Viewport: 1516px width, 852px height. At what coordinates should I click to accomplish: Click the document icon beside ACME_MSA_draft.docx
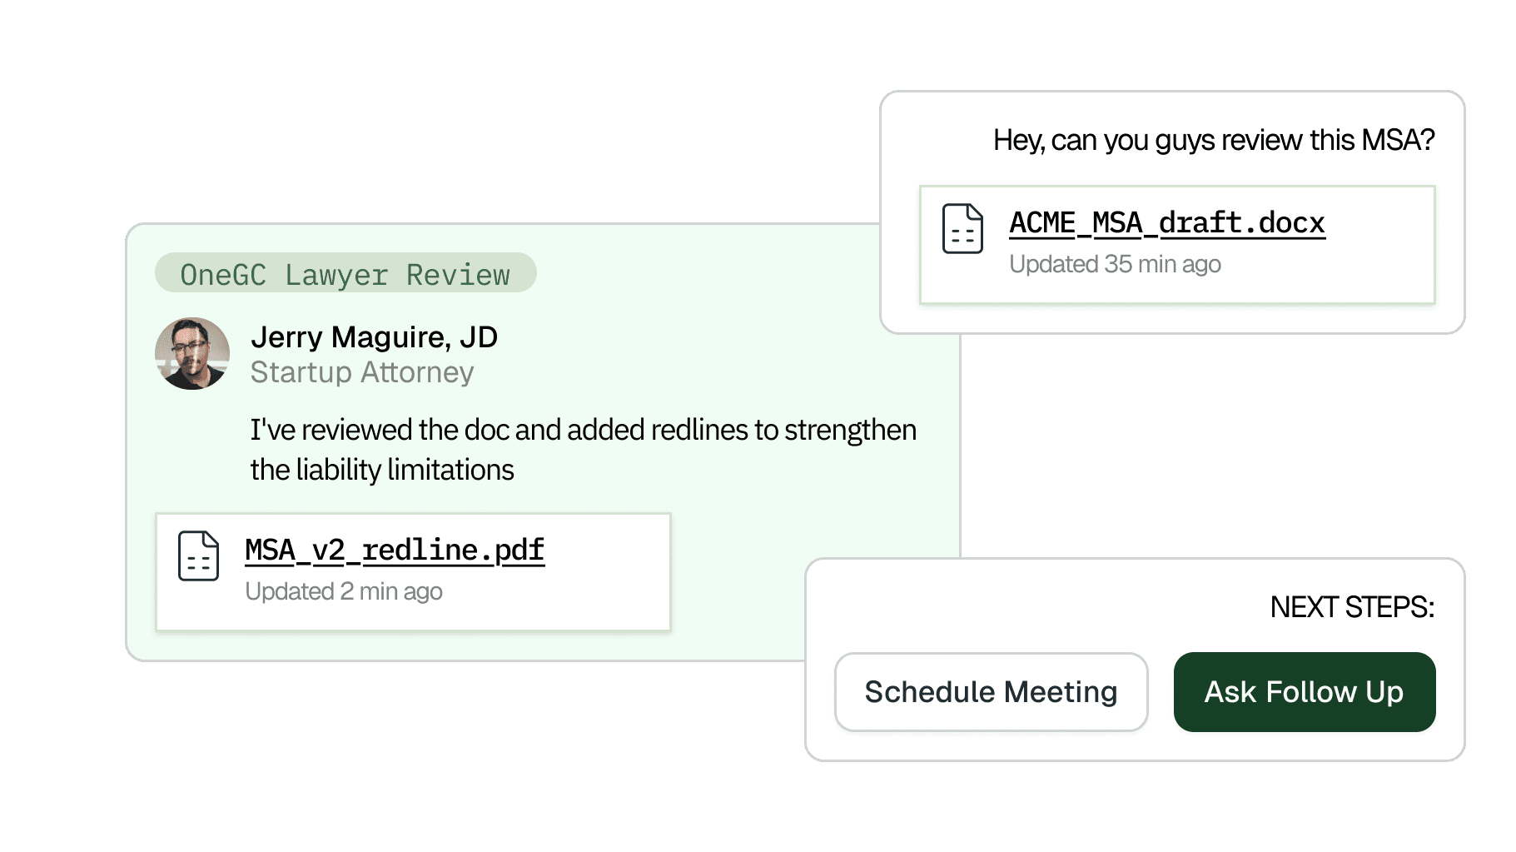[x=962, y=228]
